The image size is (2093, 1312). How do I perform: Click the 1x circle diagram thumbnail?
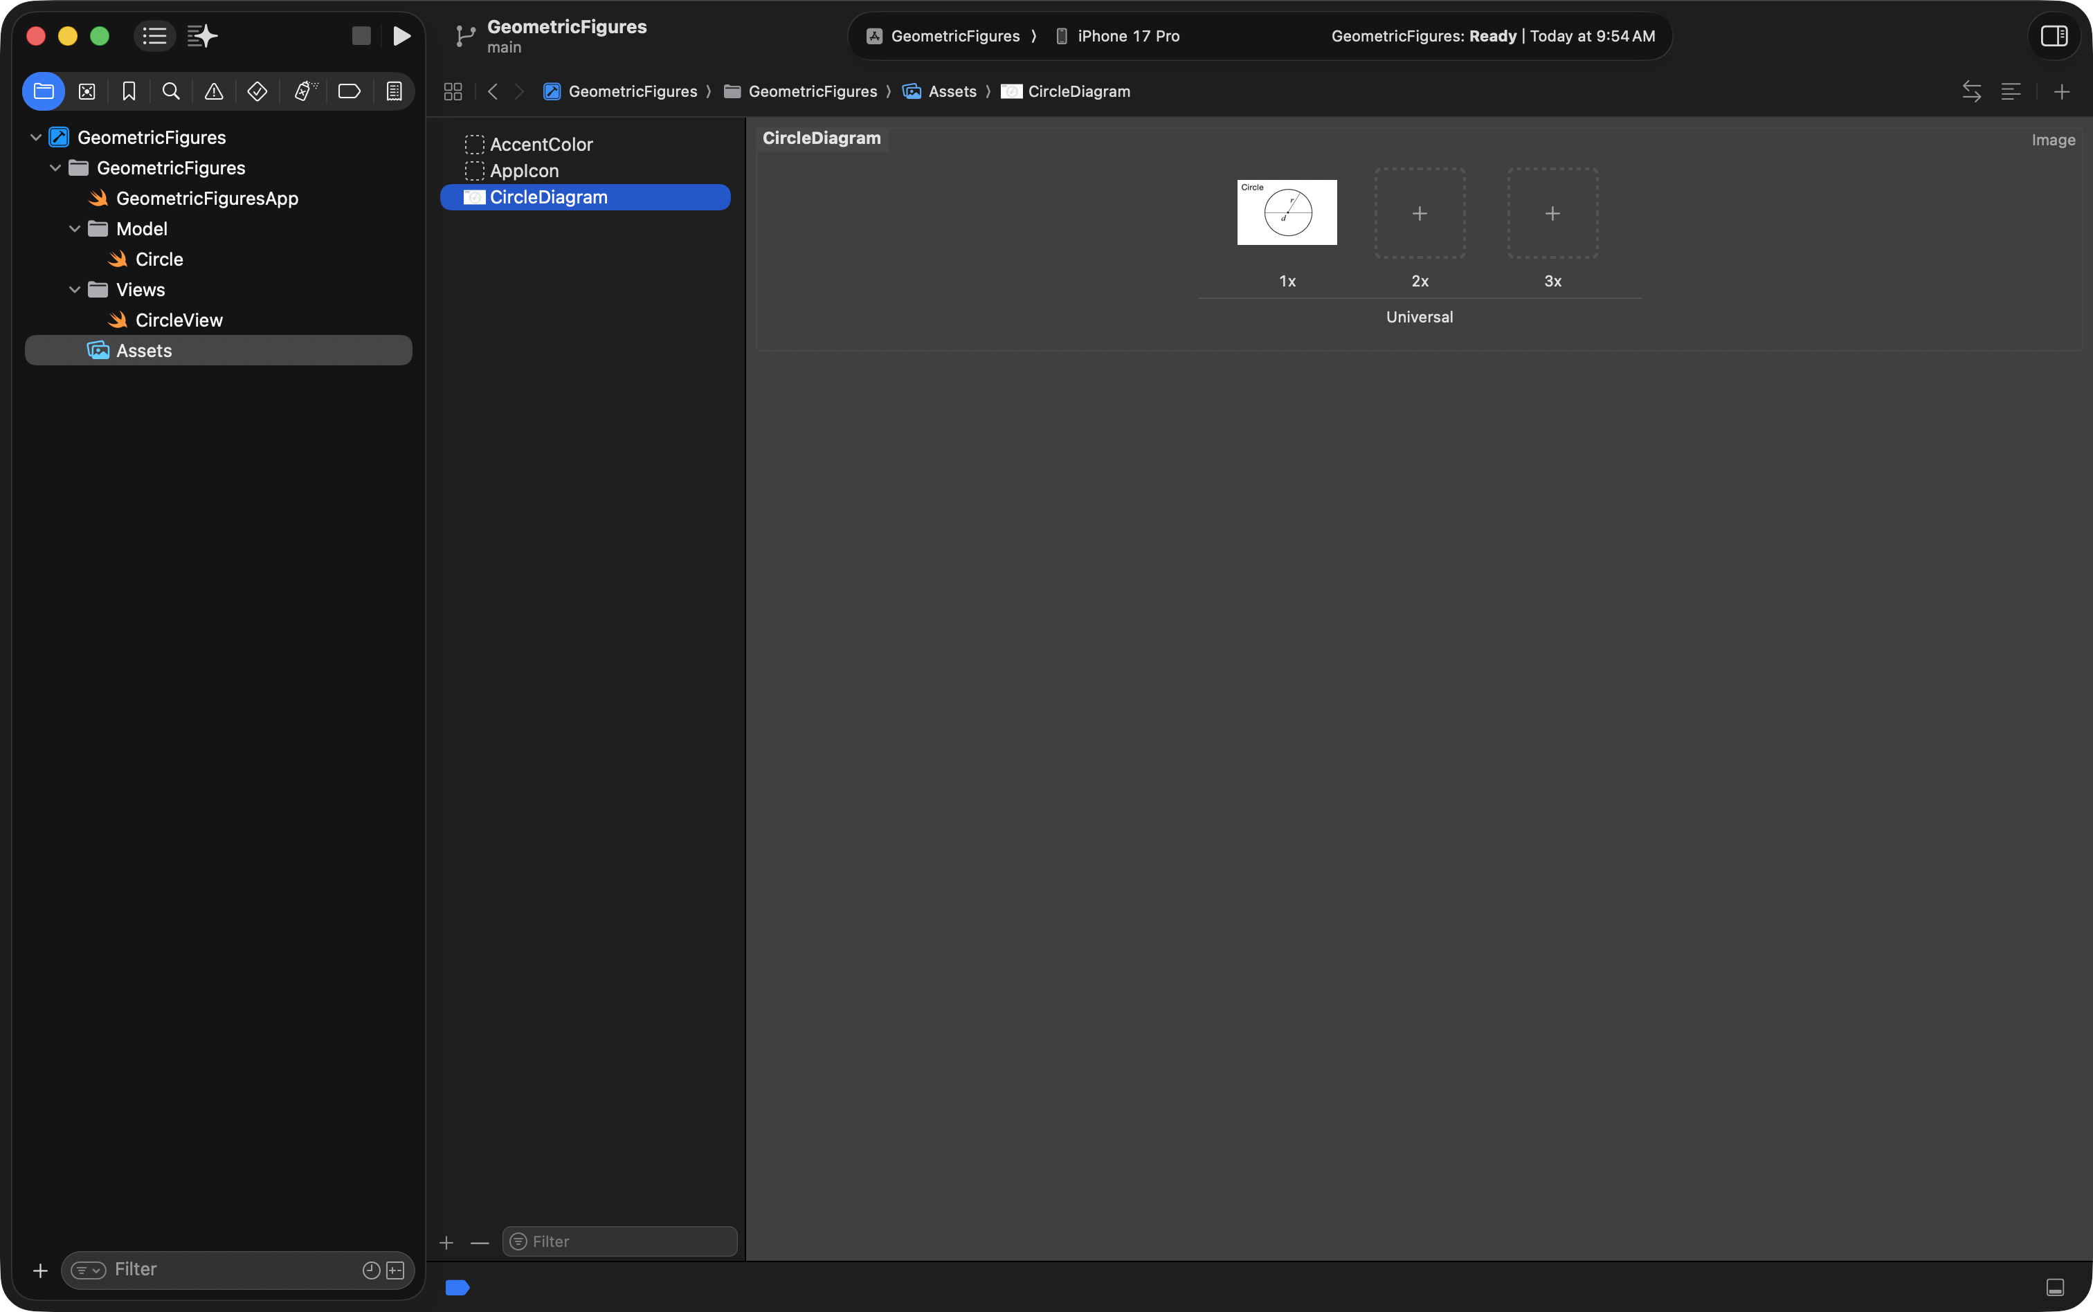pyautogui.click(x=1286, y=212)
